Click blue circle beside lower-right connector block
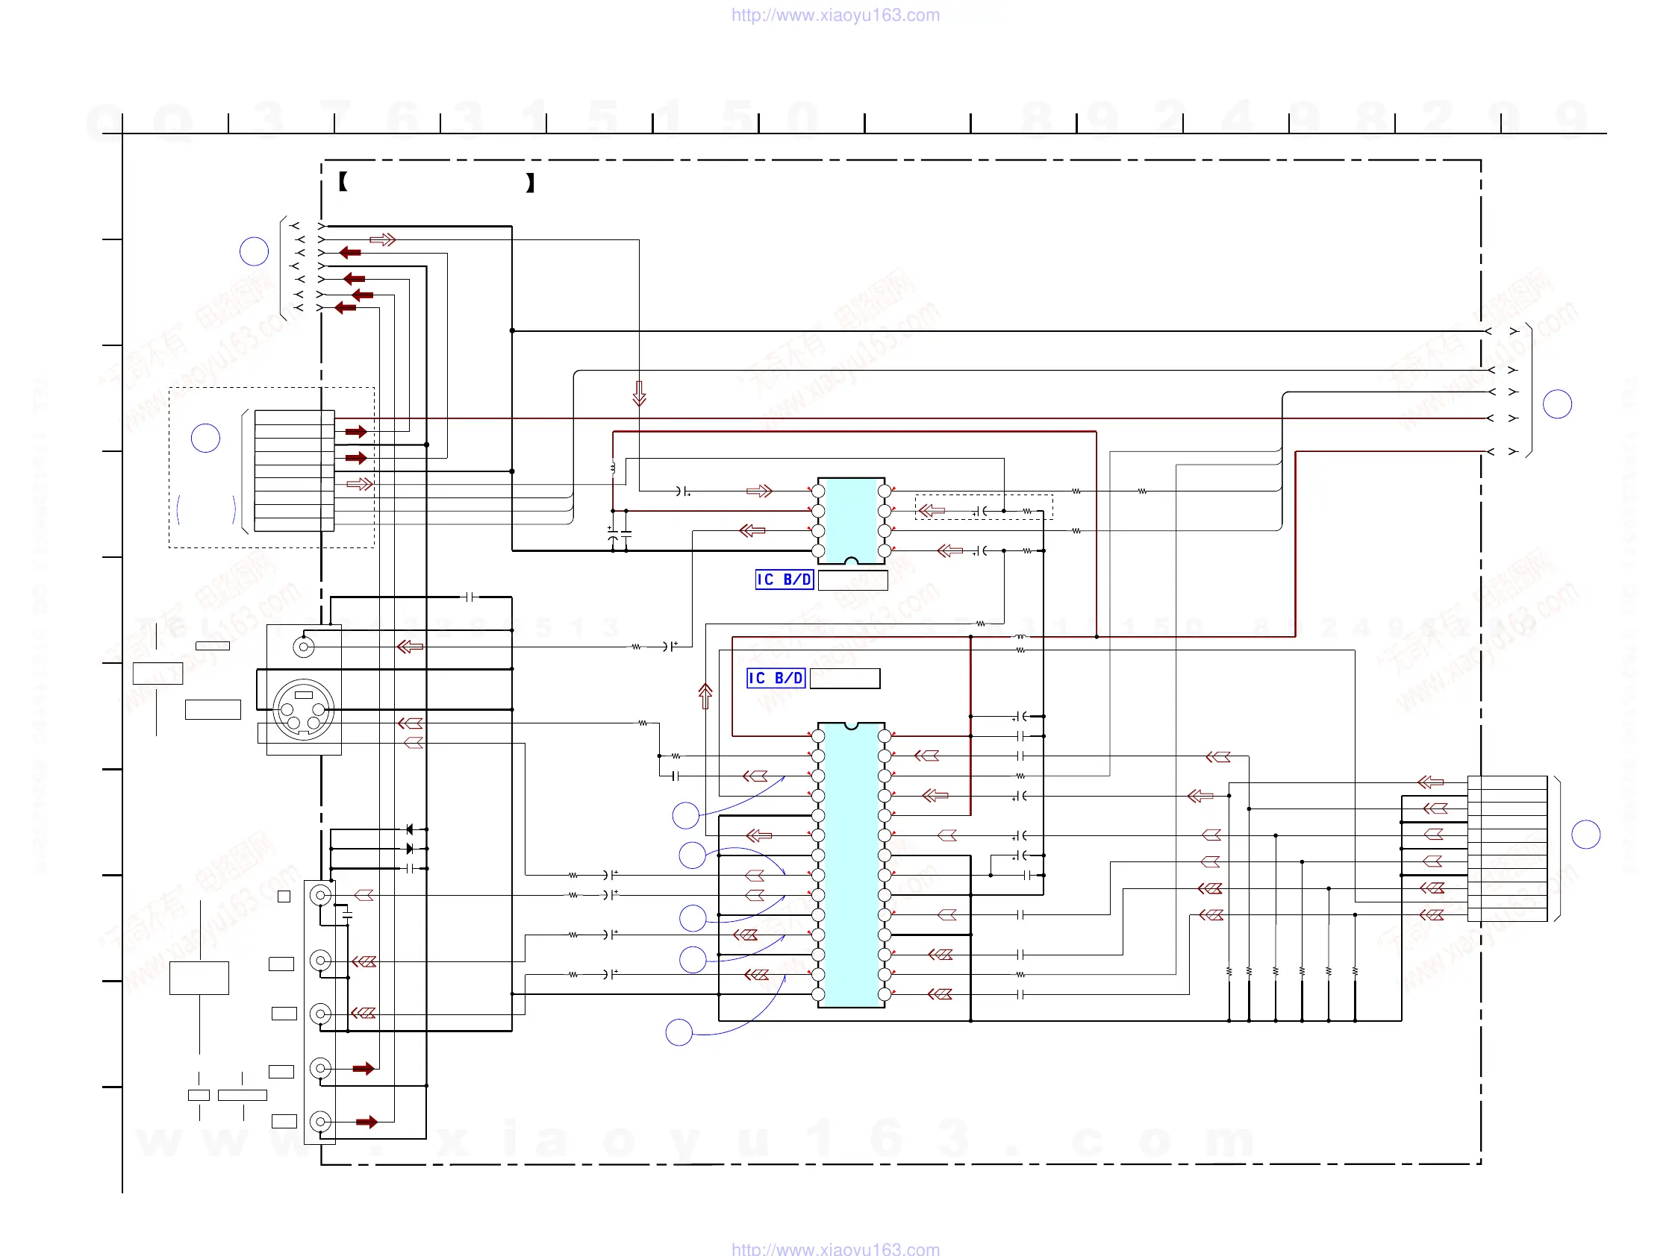The image size is (1672, 1256). coord(1585,835)
